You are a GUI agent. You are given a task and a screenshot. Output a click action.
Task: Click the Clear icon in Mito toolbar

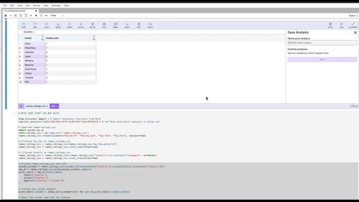[47, 25]
